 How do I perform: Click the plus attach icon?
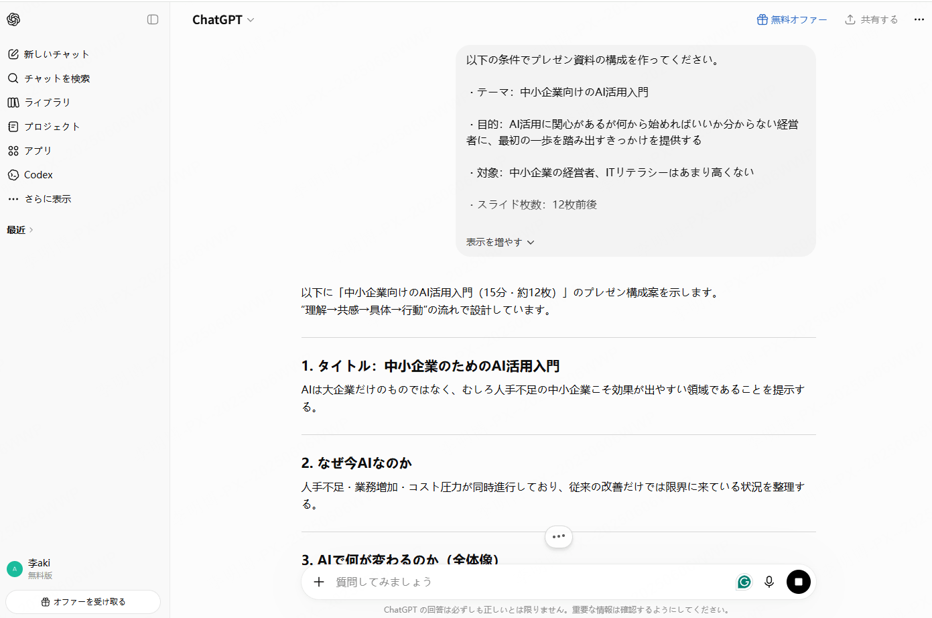pyautogui.click(x=319, y=582)
